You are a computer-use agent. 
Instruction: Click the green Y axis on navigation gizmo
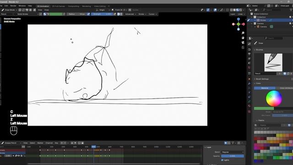(239, 24)
